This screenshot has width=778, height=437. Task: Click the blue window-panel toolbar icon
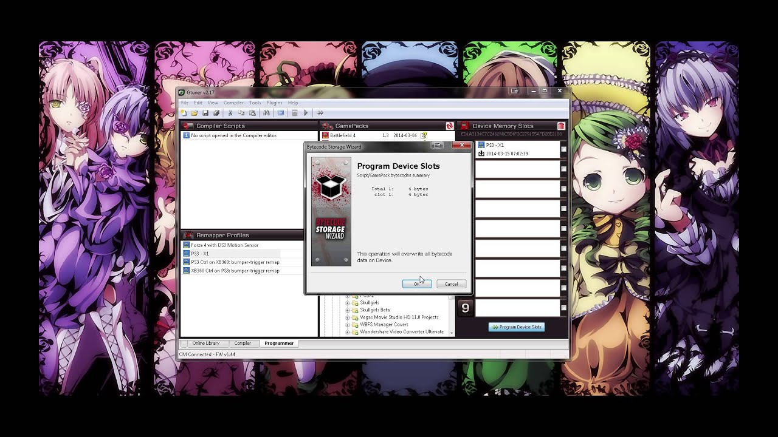click(x=281, y=113)
